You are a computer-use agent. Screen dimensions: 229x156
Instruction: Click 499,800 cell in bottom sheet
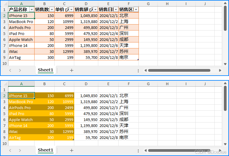[86, 108]
